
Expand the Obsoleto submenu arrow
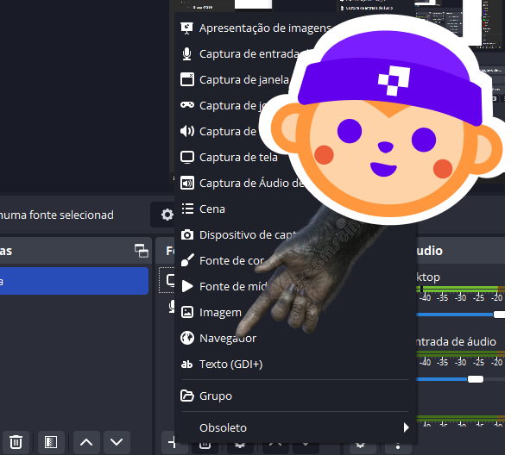pyautogui.click(x=406, y=427)
